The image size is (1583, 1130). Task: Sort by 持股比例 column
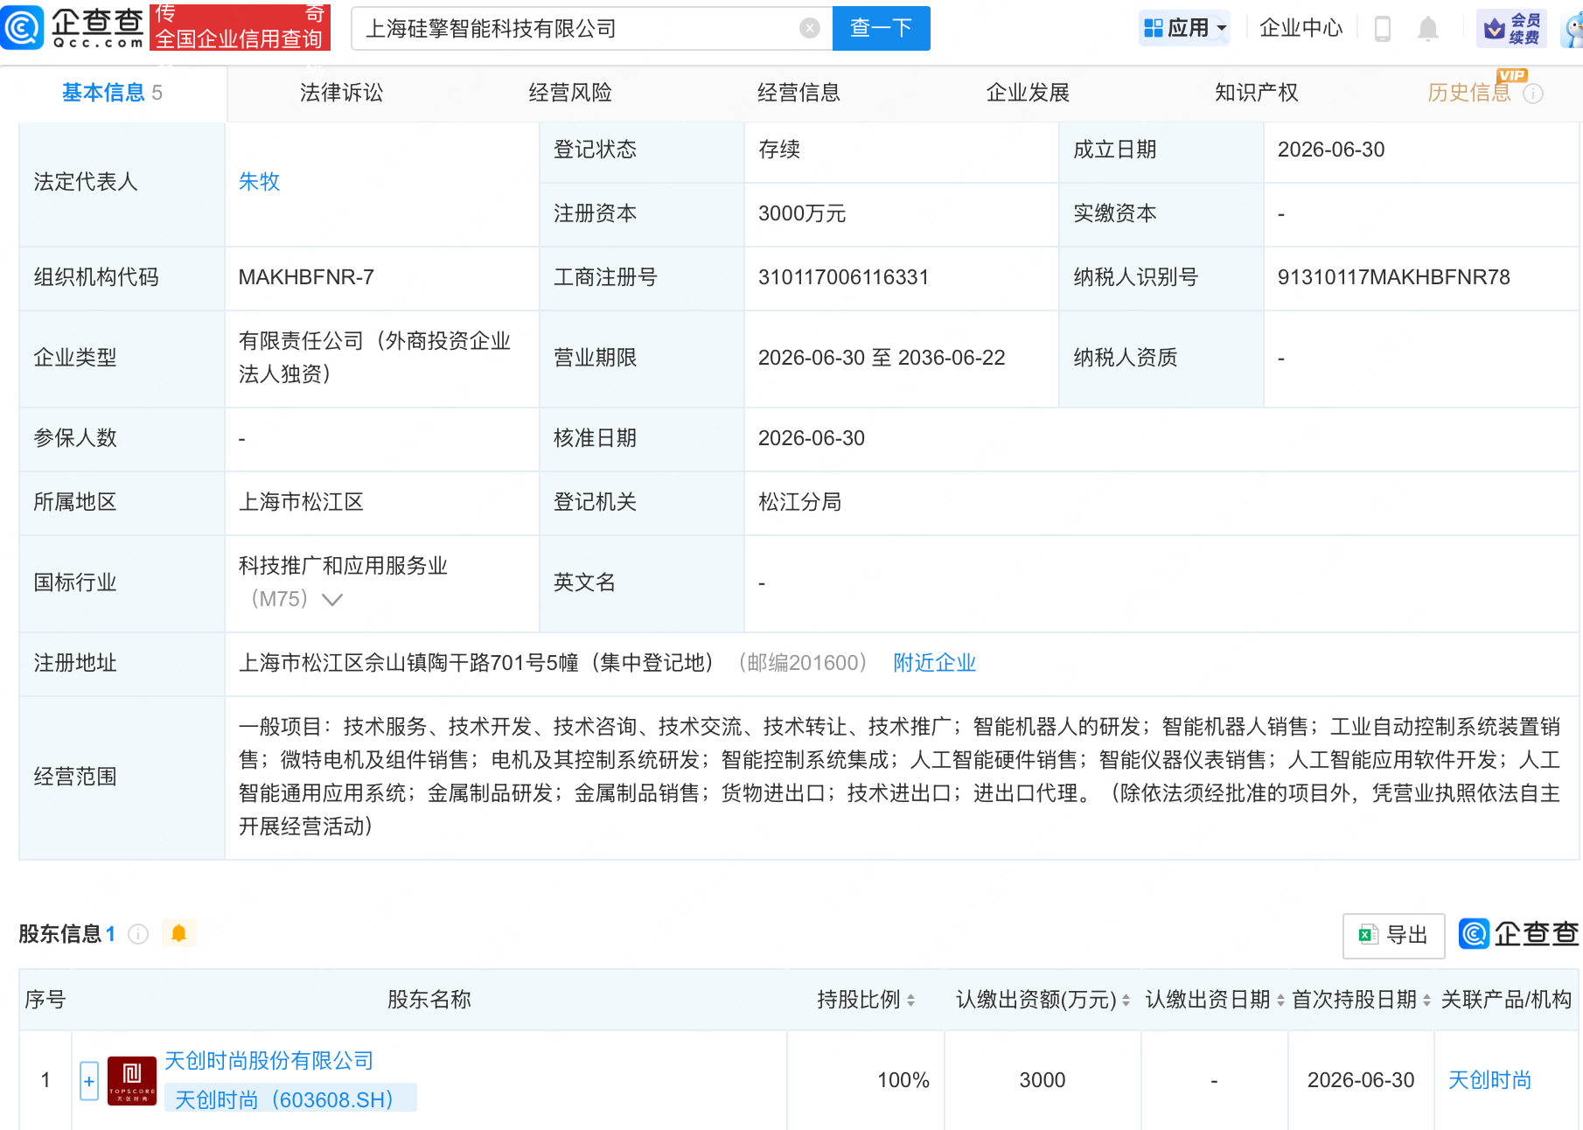click(x=910, y=1000)
